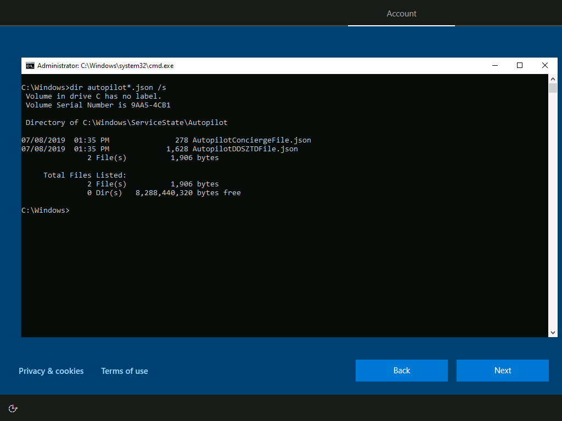Open the Terms of use link

125,371
